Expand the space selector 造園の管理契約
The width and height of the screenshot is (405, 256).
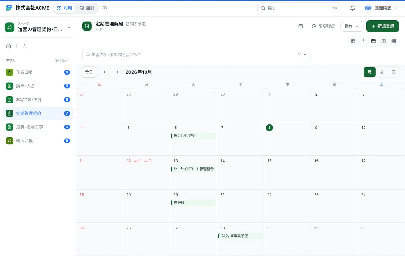point(38,27)
